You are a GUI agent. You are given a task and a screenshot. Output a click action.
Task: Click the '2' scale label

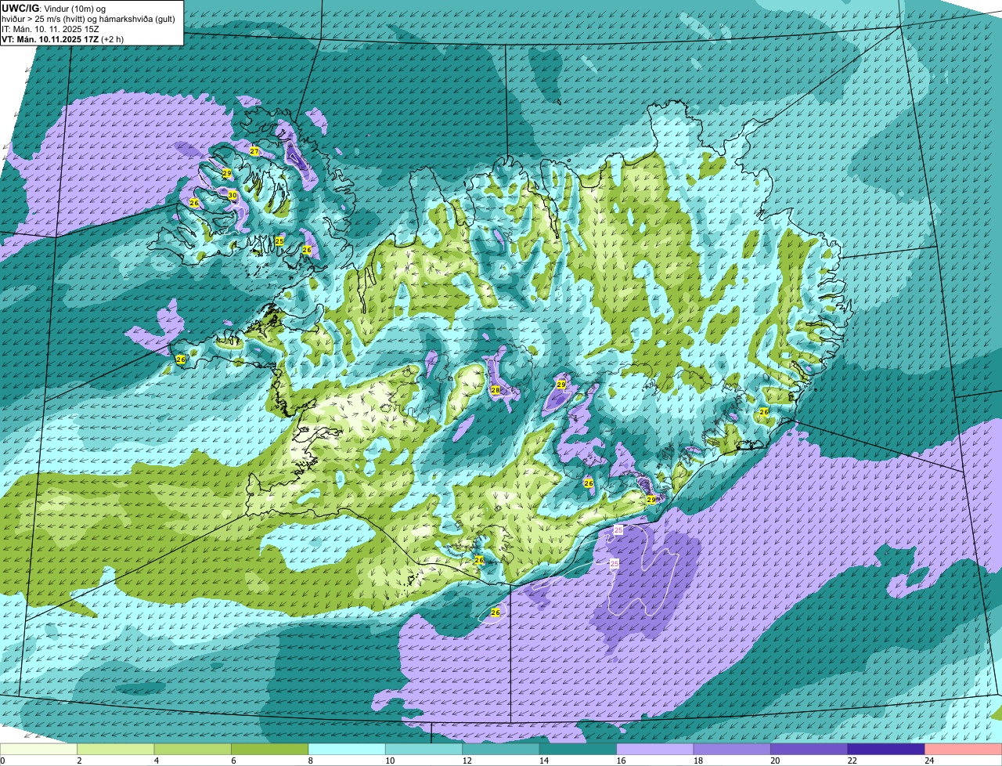click(79, 760)
